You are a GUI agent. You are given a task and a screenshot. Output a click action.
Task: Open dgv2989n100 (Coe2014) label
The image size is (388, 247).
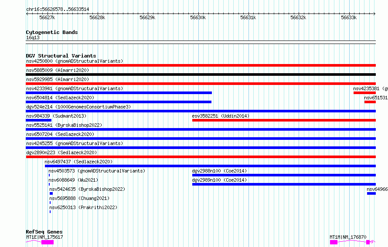tap(219, 180)
